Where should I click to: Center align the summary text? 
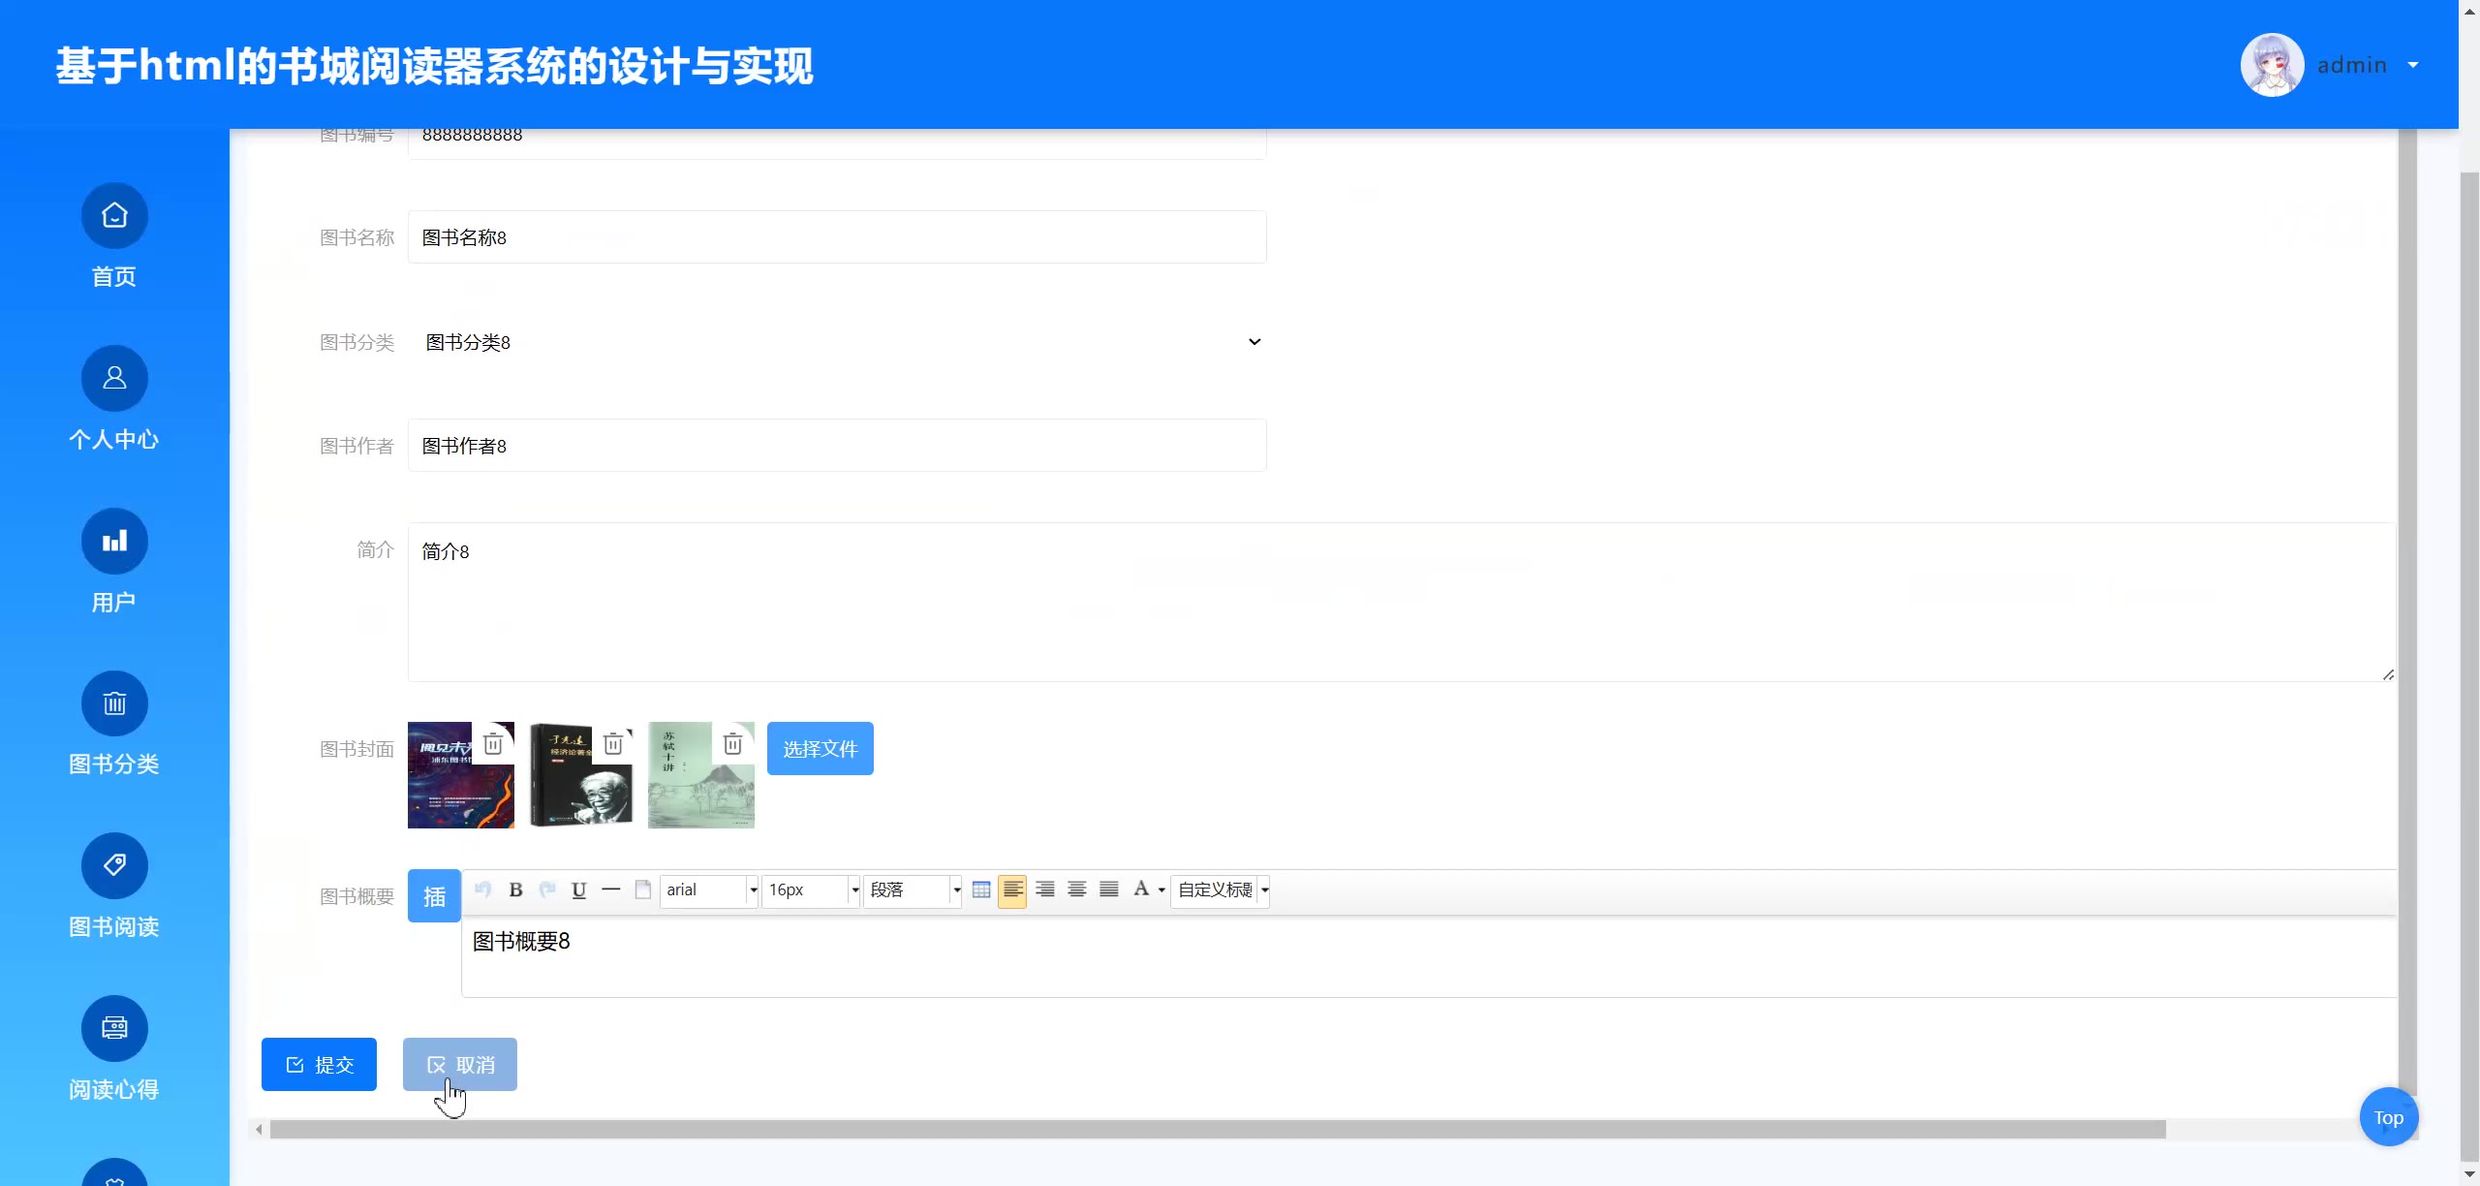pos(1076,889)
